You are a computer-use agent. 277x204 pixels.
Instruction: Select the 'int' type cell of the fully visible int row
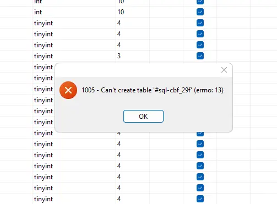pos(74,12)
